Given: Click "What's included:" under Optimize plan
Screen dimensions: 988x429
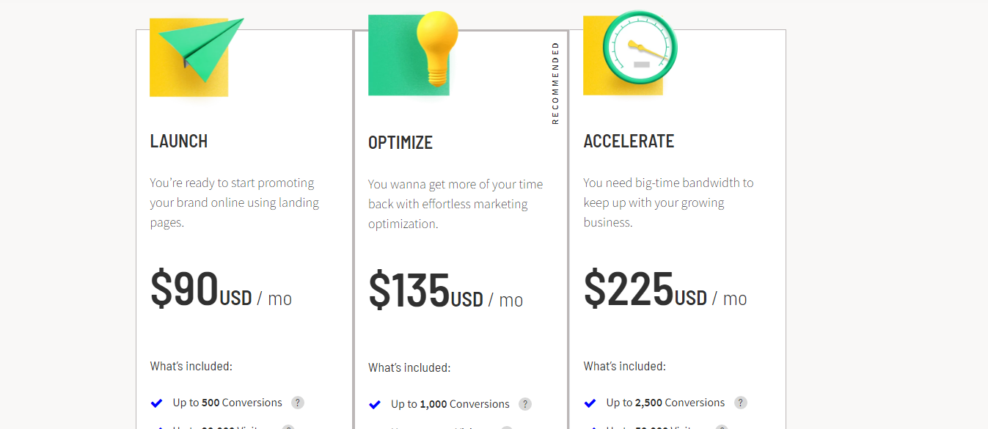Looking at the screenshot, I should point(409,367).
